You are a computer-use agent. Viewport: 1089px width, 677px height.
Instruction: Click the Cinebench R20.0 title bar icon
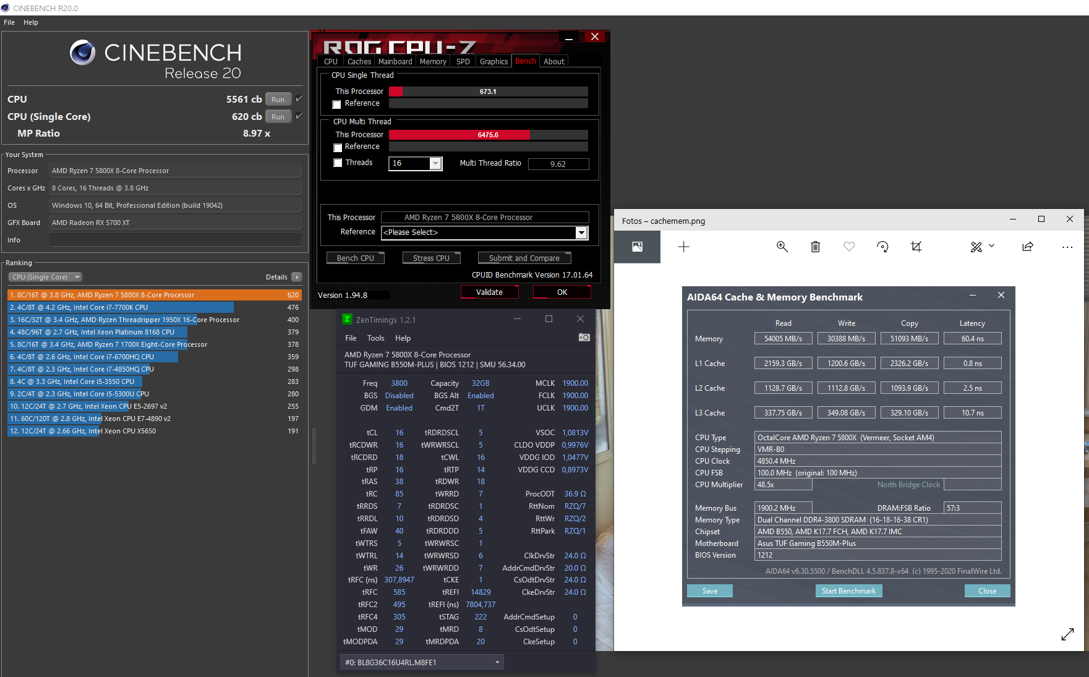click(x=6, y=8)
